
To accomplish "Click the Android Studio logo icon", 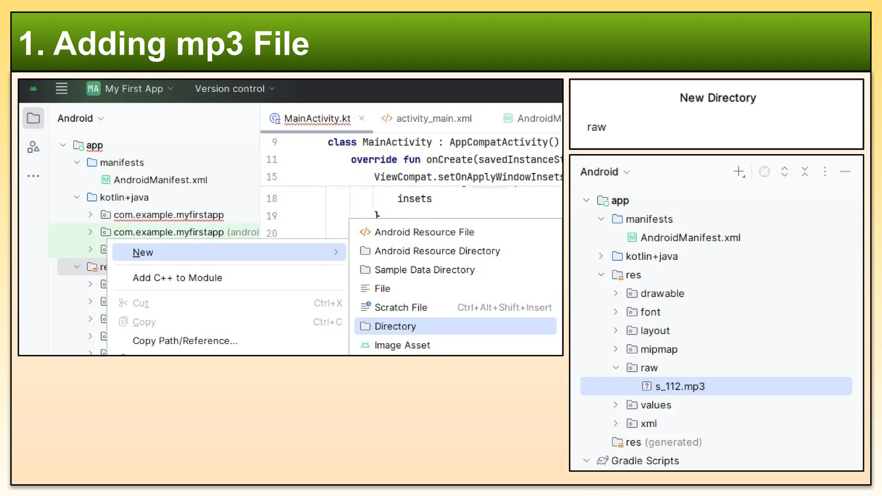I will coord(34,89).
